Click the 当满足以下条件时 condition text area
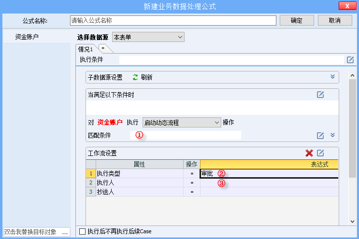This screenshot has height=239, width=359. click(x=212, y=108)
